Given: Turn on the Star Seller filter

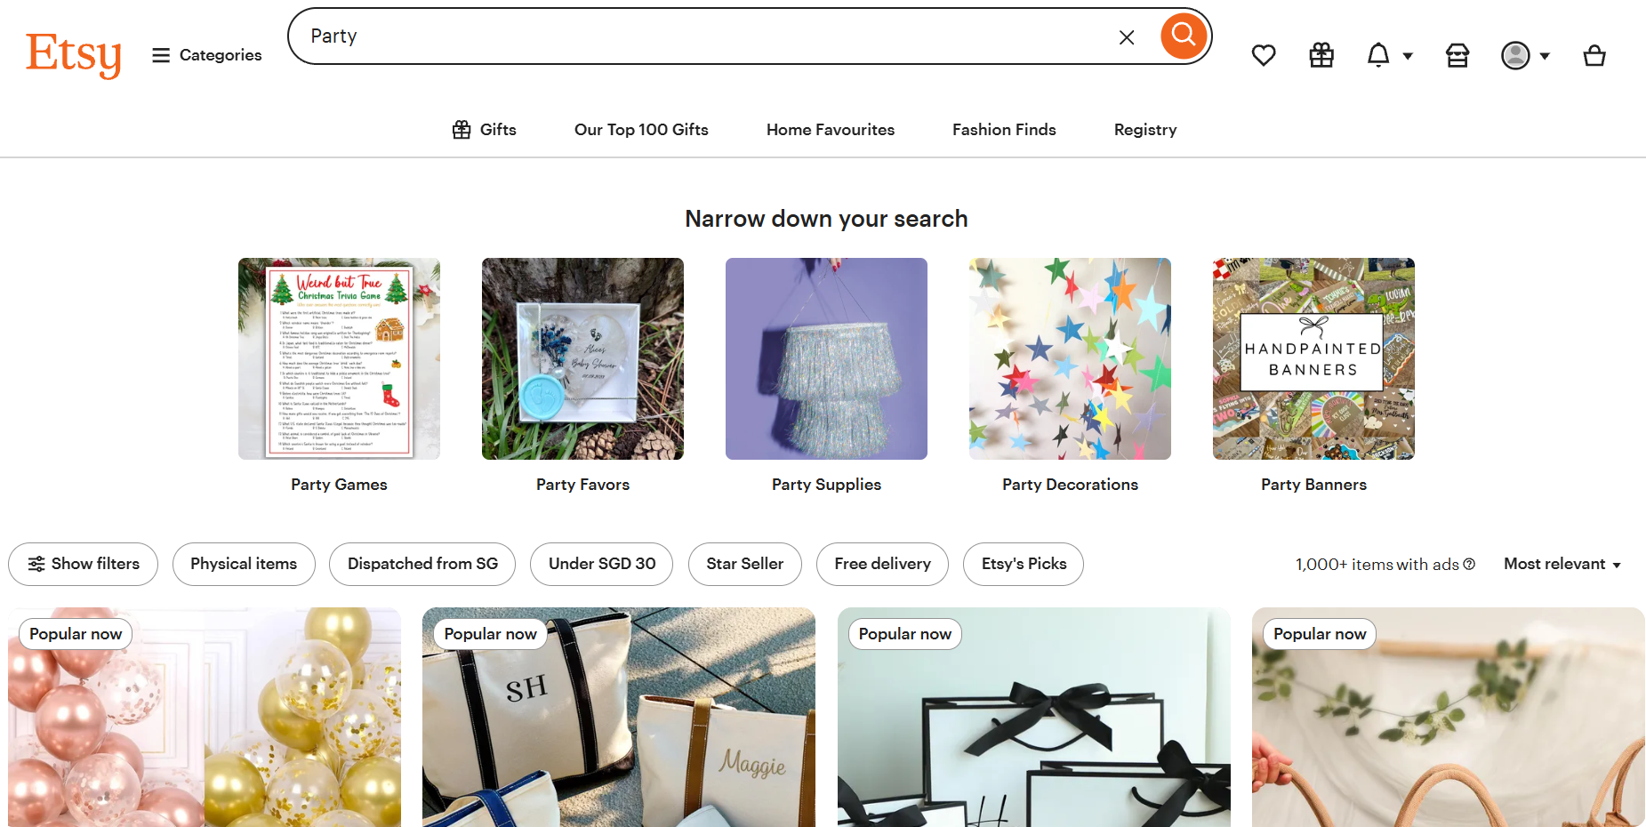Looking at the screenshot, I should click(x=744, y=564).
